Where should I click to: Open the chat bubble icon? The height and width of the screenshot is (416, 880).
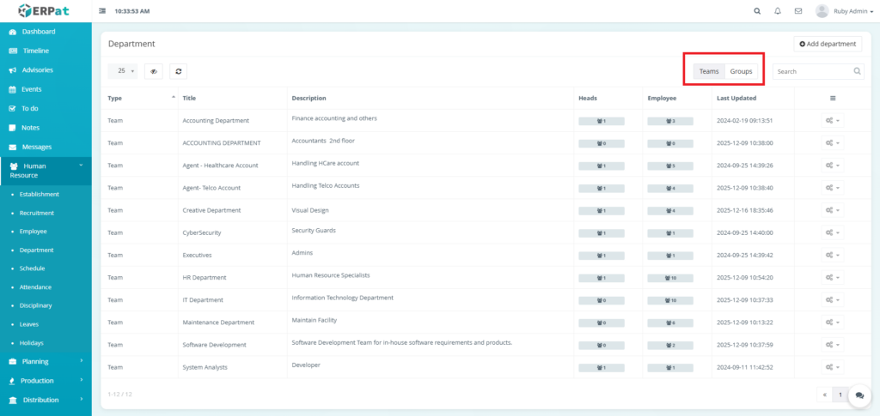[859, 395]
